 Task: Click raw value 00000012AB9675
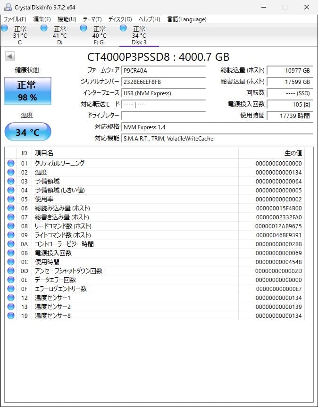278,226
